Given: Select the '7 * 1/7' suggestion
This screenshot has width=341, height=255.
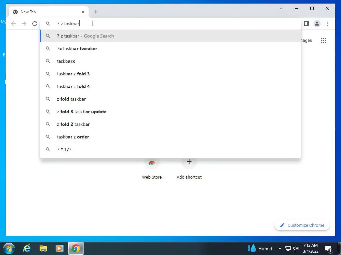Looking at the screenshot, I should pyautogui.click(x=170, y=149).
